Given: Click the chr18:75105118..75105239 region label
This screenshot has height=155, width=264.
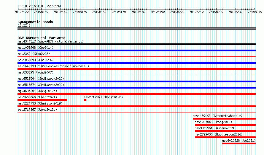Looking at the screenshot, I should [39, 6].
